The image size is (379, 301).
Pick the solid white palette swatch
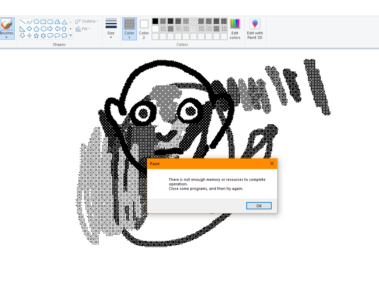155,29
